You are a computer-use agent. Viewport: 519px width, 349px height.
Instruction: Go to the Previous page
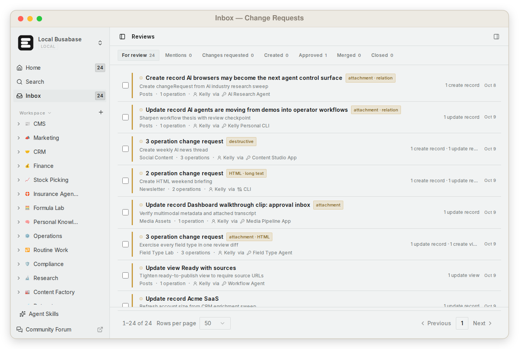[436, 323]
